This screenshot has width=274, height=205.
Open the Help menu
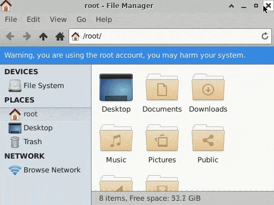[x=104, y=19]
